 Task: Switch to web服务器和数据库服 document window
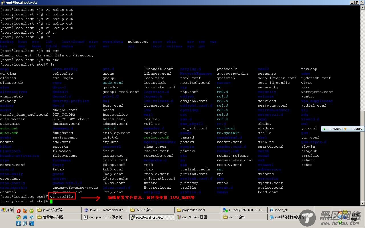click(x=291, y=217)
